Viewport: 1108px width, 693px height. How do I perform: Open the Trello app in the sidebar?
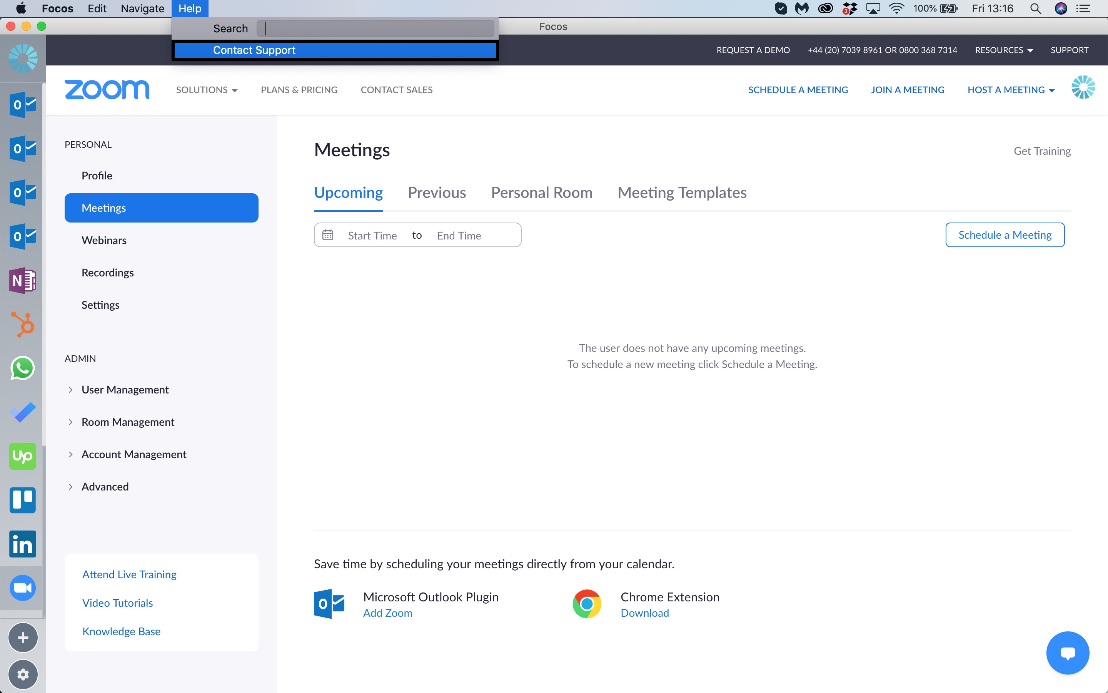[22, 500]
